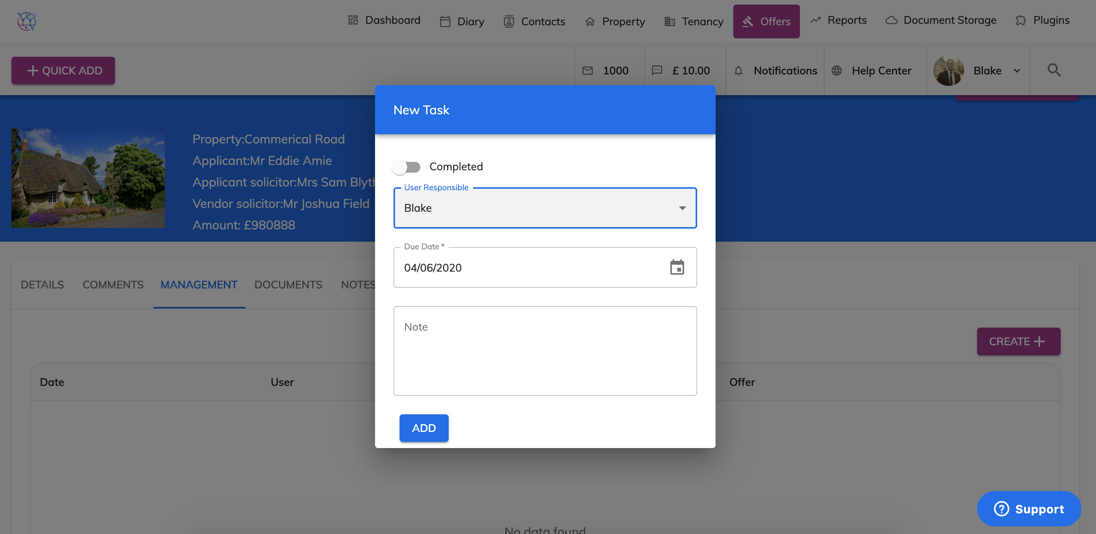Open the User Responsible dropdown
The image size is (1096, 534).
point(545,208)
